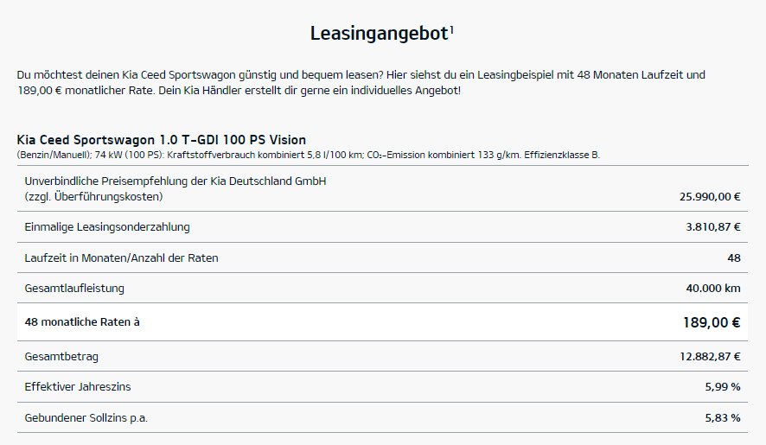Click the Gesamtbetrag row label
This screenshot has height=445, width=766.
(55, 356)
